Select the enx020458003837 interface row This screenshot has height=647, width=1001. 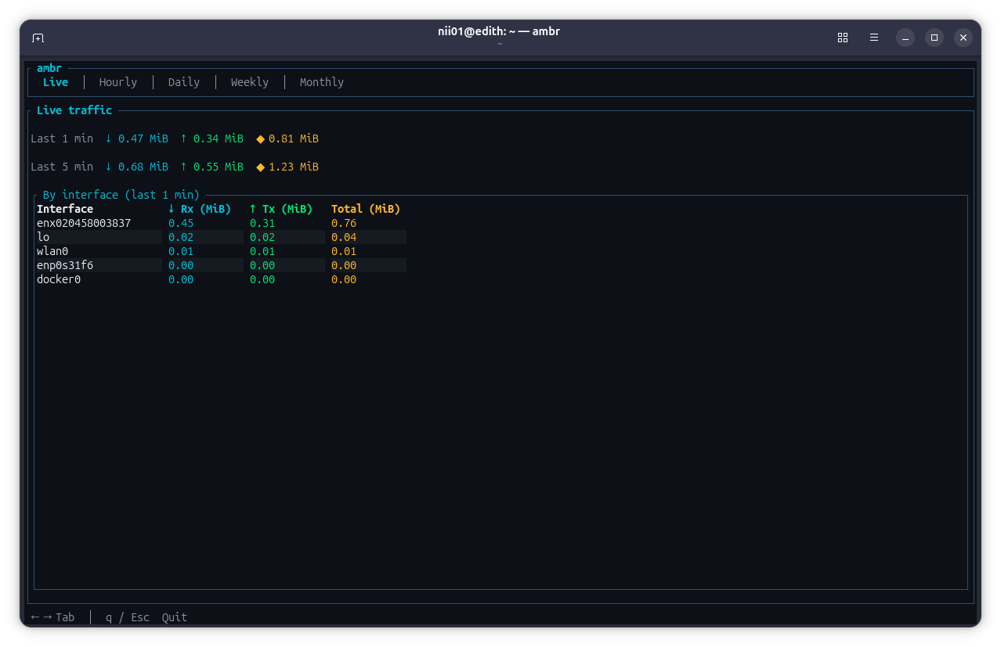coord(221,223)
